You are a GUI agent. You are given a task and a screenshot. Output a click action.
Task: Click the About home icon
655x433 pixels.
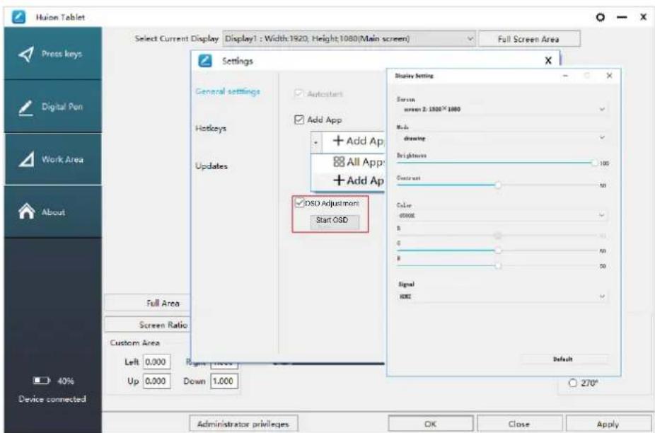(26, 211)
